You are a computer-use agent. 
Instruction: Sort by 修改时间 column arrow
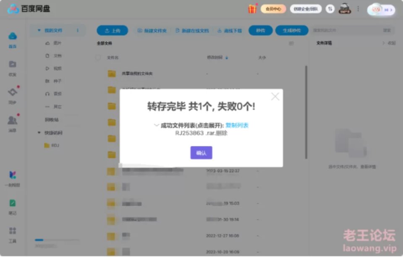[227, 58]
